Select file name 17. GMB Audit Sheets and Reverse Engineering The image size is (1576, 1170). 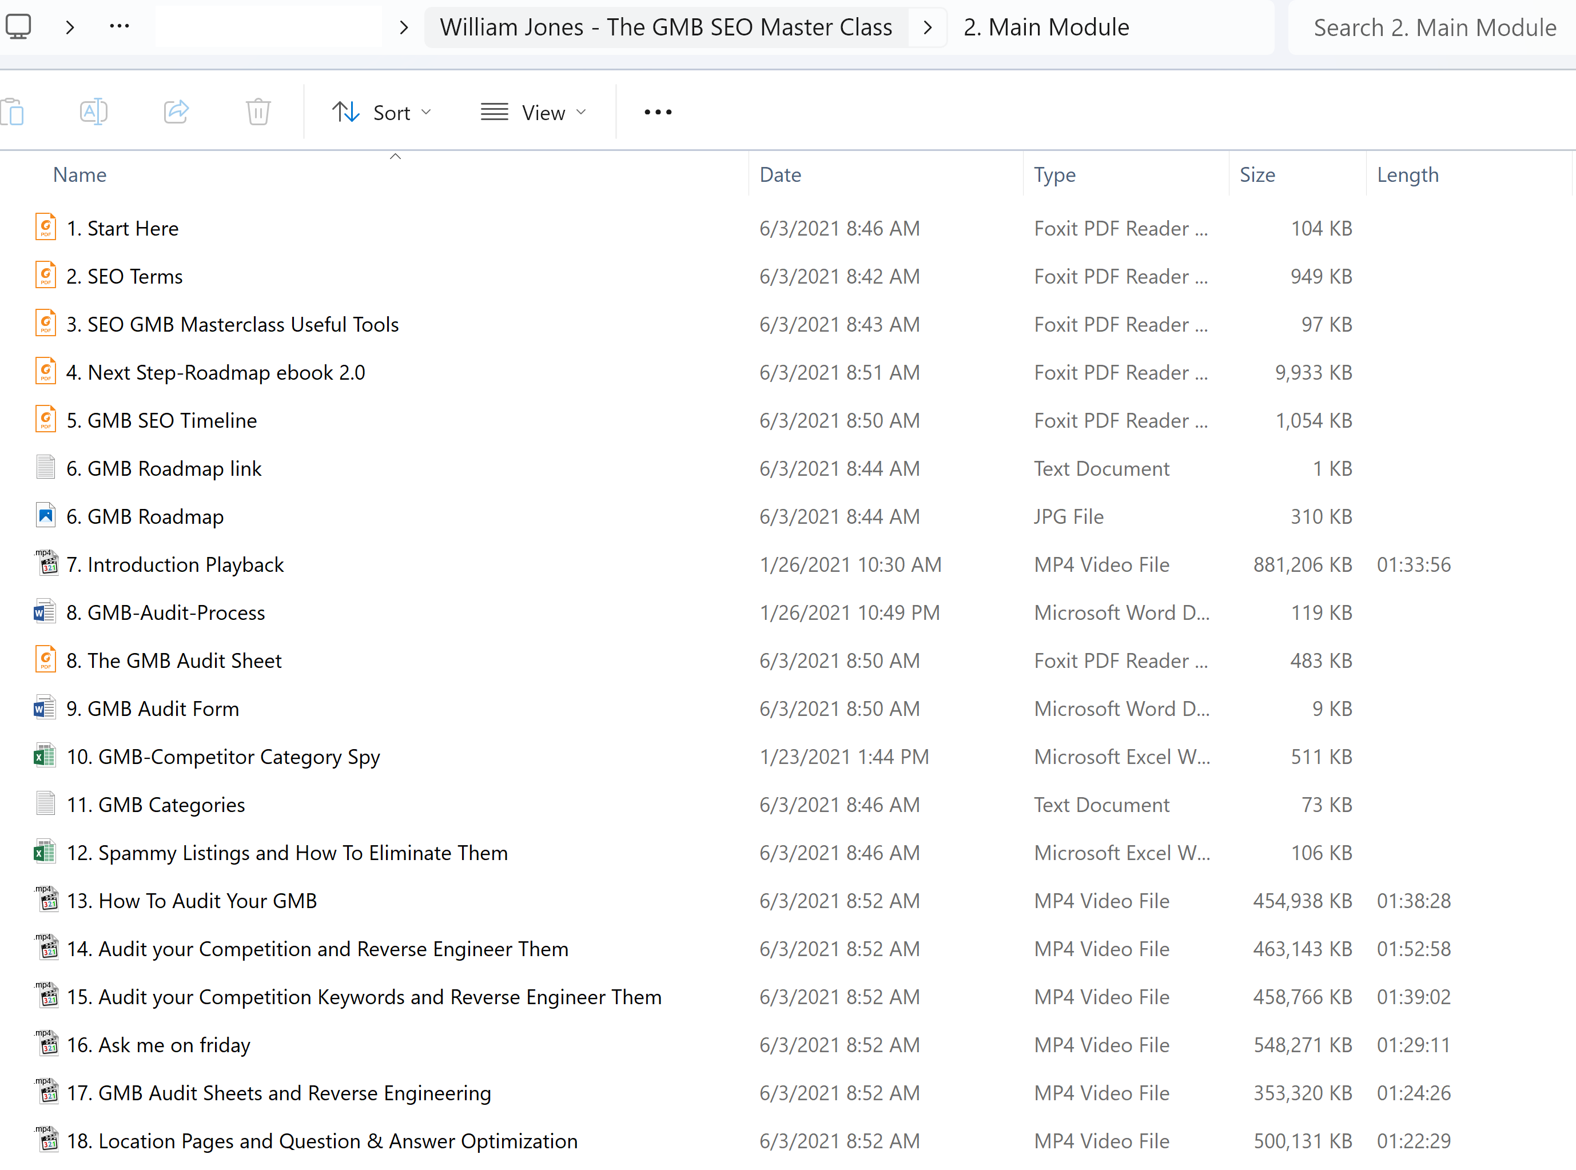click(x=278, y=1093)
